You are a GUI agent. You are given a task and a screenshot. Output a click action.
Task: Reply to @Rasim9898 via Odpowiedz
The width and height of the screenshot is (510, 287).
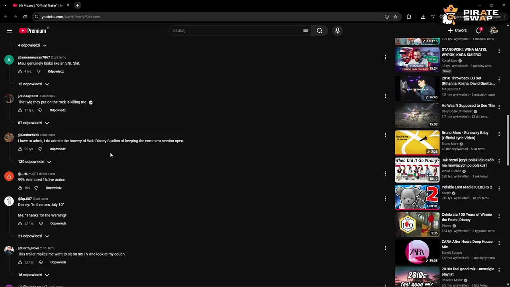click(x=57, y=149)
